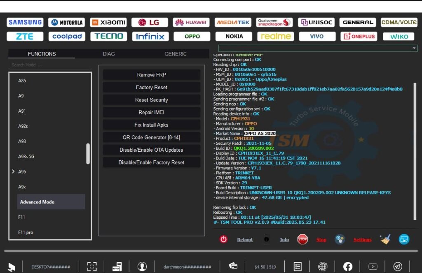Choose the Qualcomm Snapdragon logo

click(x=274, y=22)
